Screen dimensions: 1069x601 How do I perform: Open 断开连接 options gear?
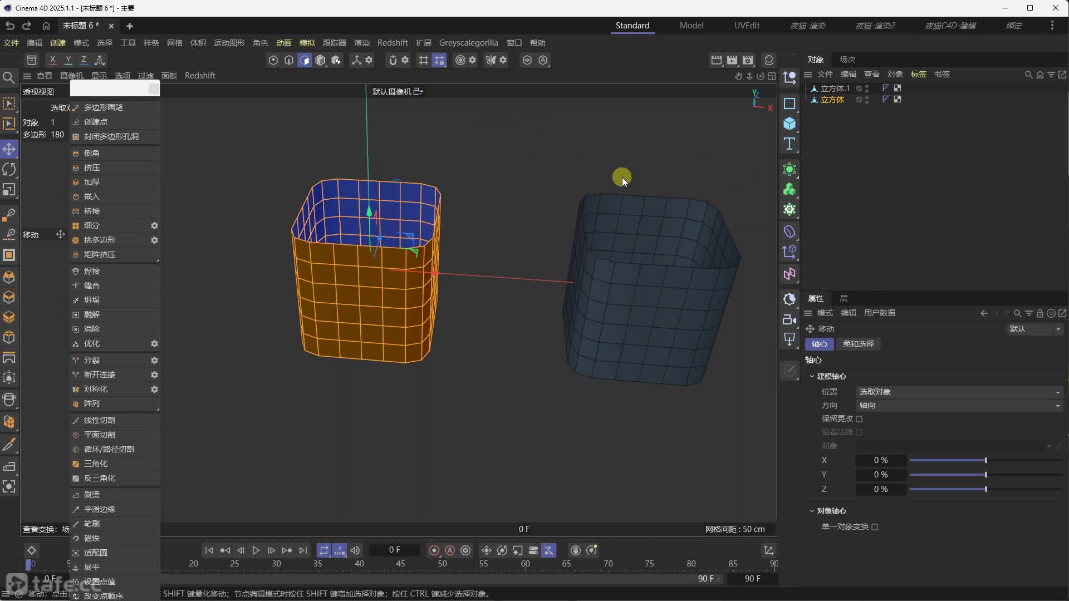point(154,375)
